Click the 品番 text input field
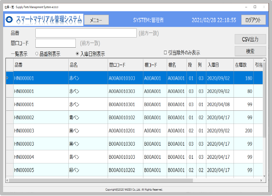The image size is (272, 196). 86,33
